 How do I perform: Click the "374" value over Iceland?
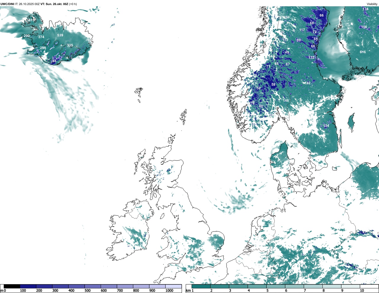[x=41, y=37]
